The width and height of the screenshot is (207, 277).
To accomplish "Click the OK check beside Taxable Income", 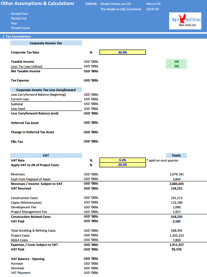I will coord(177,62).
